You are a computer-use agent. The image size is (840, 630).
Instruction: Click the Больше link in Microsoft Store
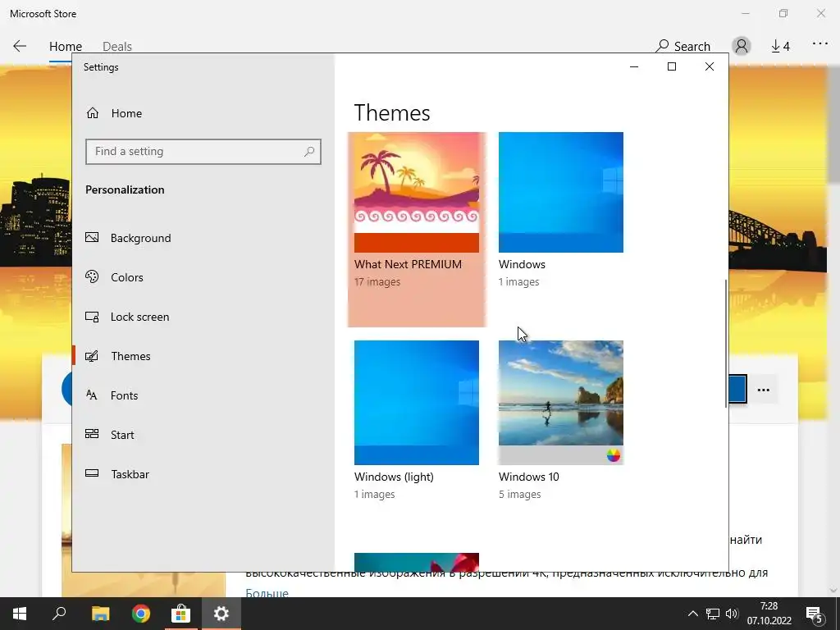pos(267,592)
